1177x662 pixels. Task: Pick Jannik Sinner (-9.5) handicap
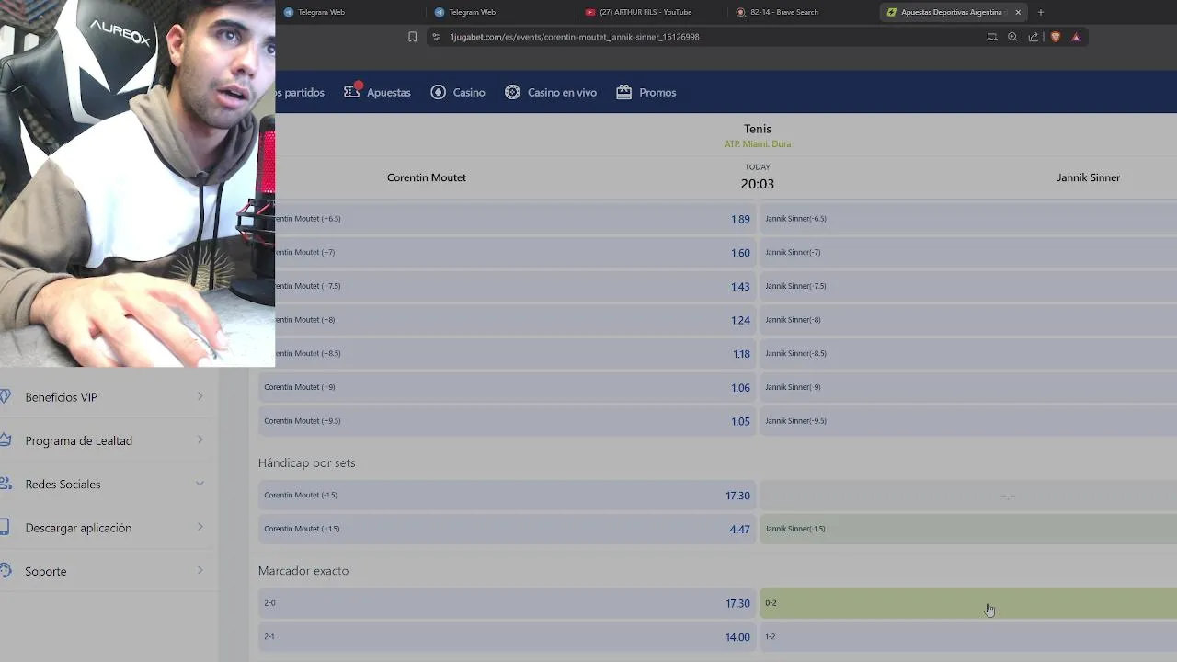pyautogui.click(x=968, y=421)
